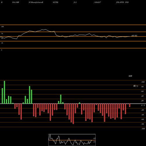Click the 100 label on the RSI axis
Screen dimensions: 146x146
click(2, 27)
